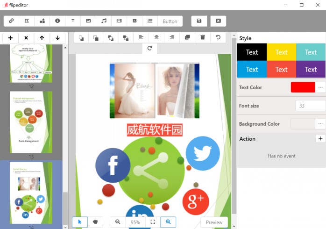The image size is (326, 229).
Task: Select the crop area tool
Action: pyautogui.click(x=27, y=21)
